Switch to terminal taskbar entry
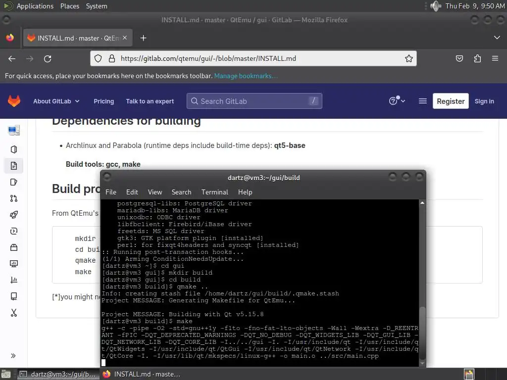The height and width of the screenshot is (380, 507). (58, 374)
